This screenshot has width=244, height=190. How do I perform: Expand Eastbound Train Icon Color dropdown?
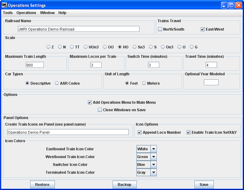tap(154, 149)
